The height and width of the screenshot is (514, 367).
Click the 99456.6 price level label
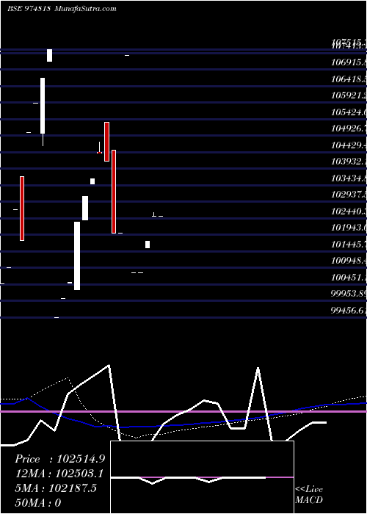coord(349,310)
